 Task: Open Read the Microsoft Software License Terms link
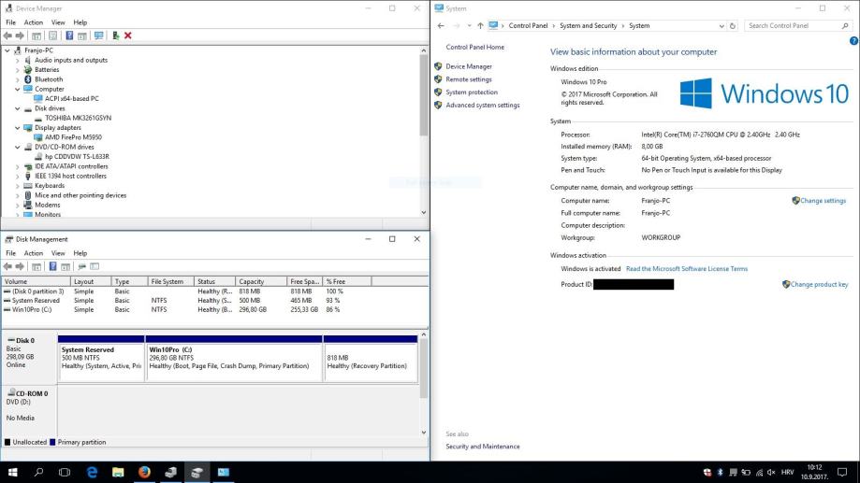coord(686,269)
